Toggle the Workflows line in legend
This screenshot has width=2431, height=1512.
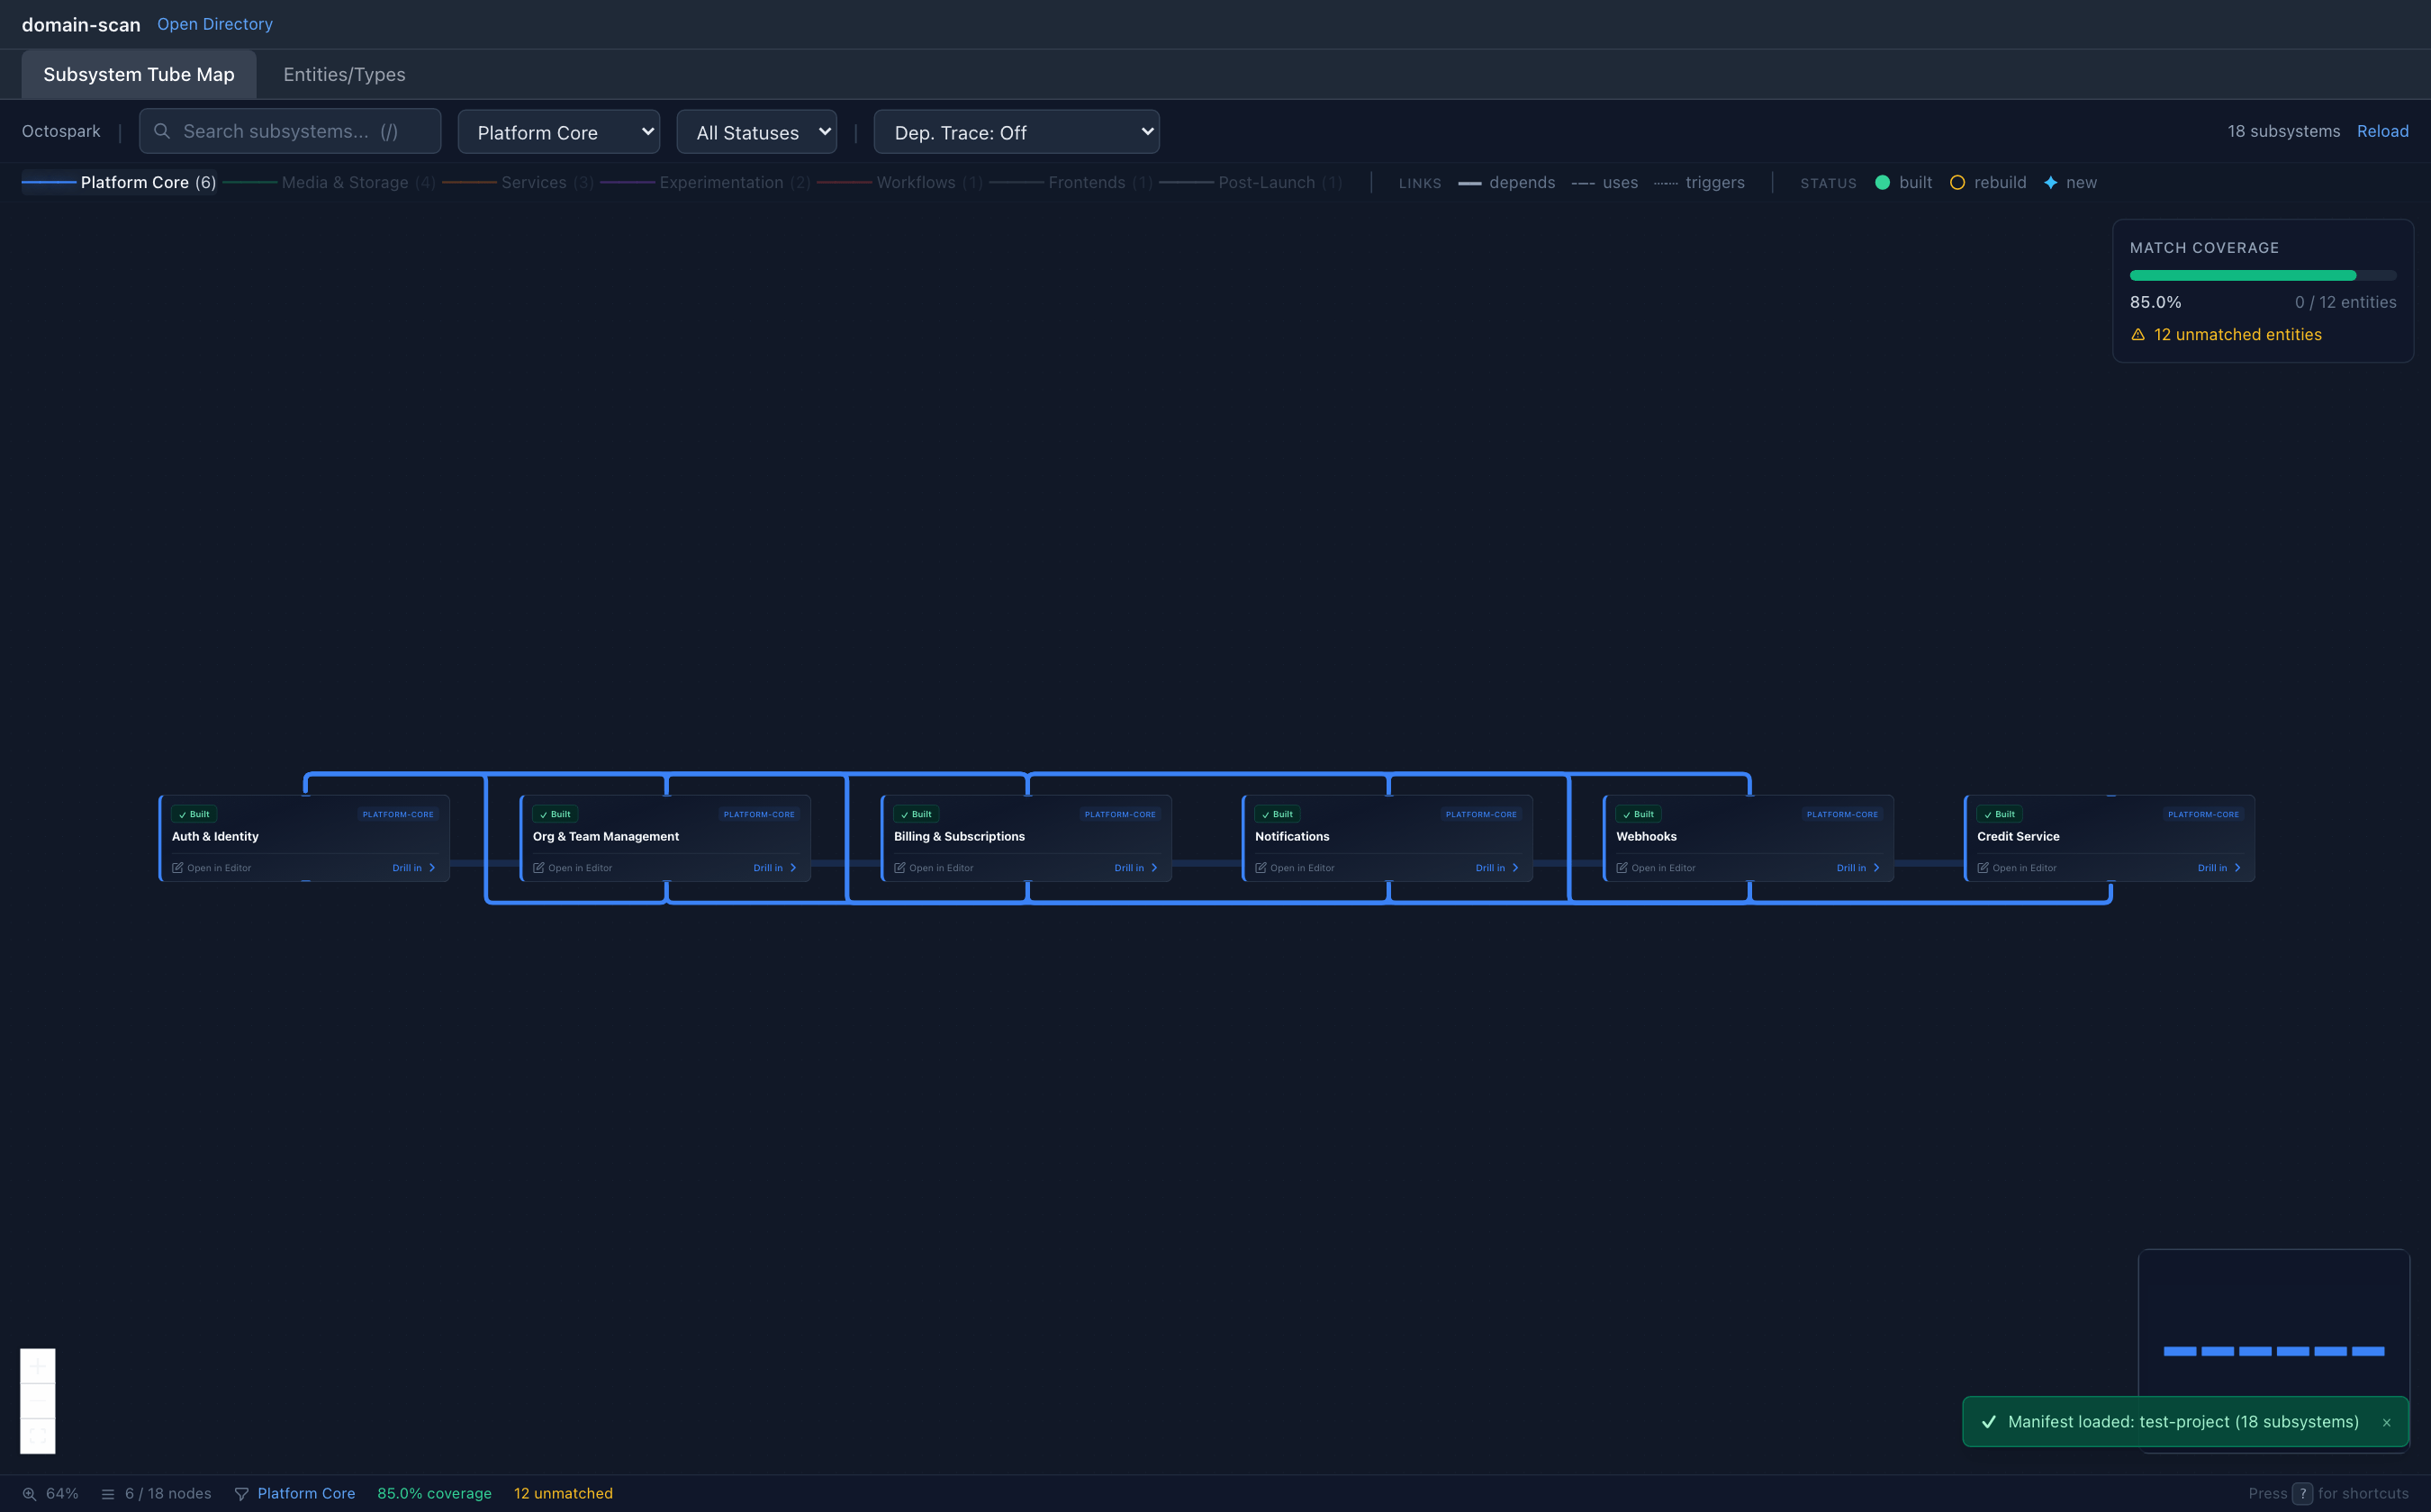coord(900,183)
